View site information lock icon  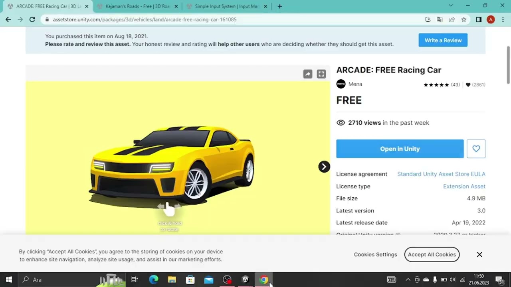[47, 19]
